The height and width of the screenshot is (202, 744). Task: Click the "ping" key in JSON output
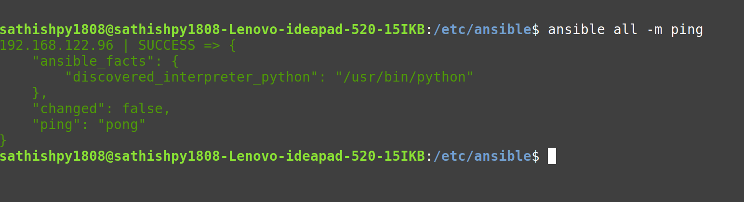pyautogui.click(x=61, y=125)
